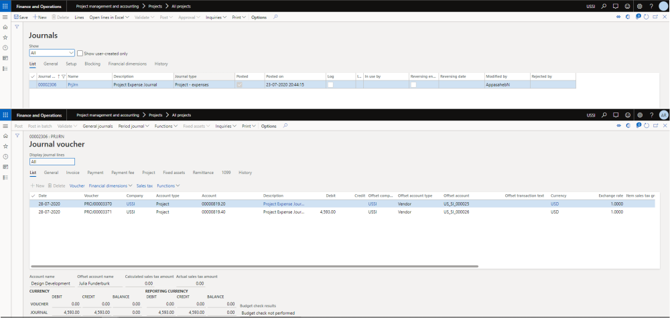The width and height of the screenshot is (670, 318).
Task: Click action pane search icon in Journal voucher window
Action: [285, 126]
